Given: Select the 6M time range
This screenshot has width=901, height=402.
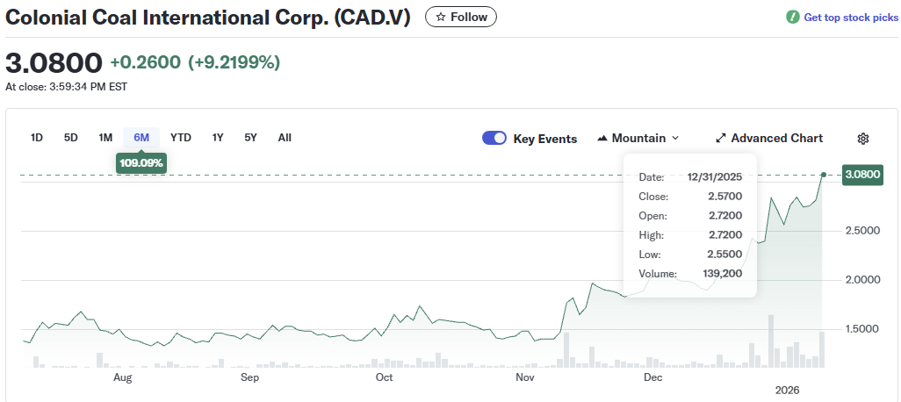Looking at the screenshot, I should [x=141, y=138].
